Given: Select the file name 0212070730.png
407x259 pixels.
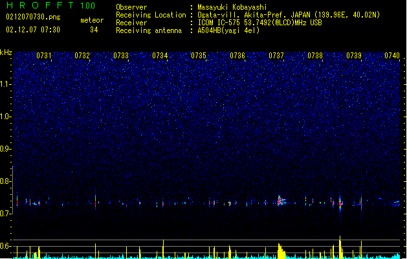Looking at the screenshot, I should (x=33, y=17).
